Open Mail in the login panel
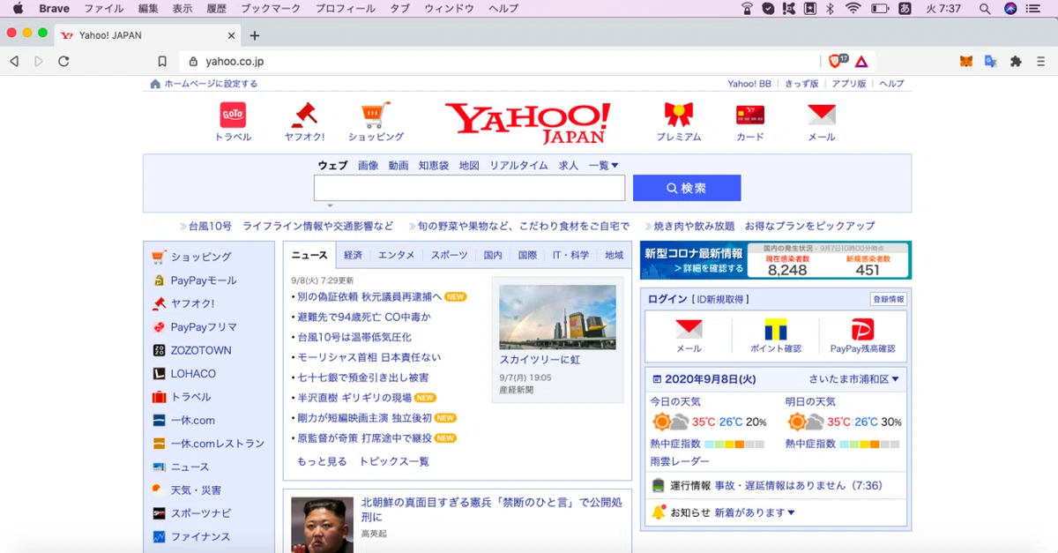This screenshot has height=553, width=1058. pos(689,336)
